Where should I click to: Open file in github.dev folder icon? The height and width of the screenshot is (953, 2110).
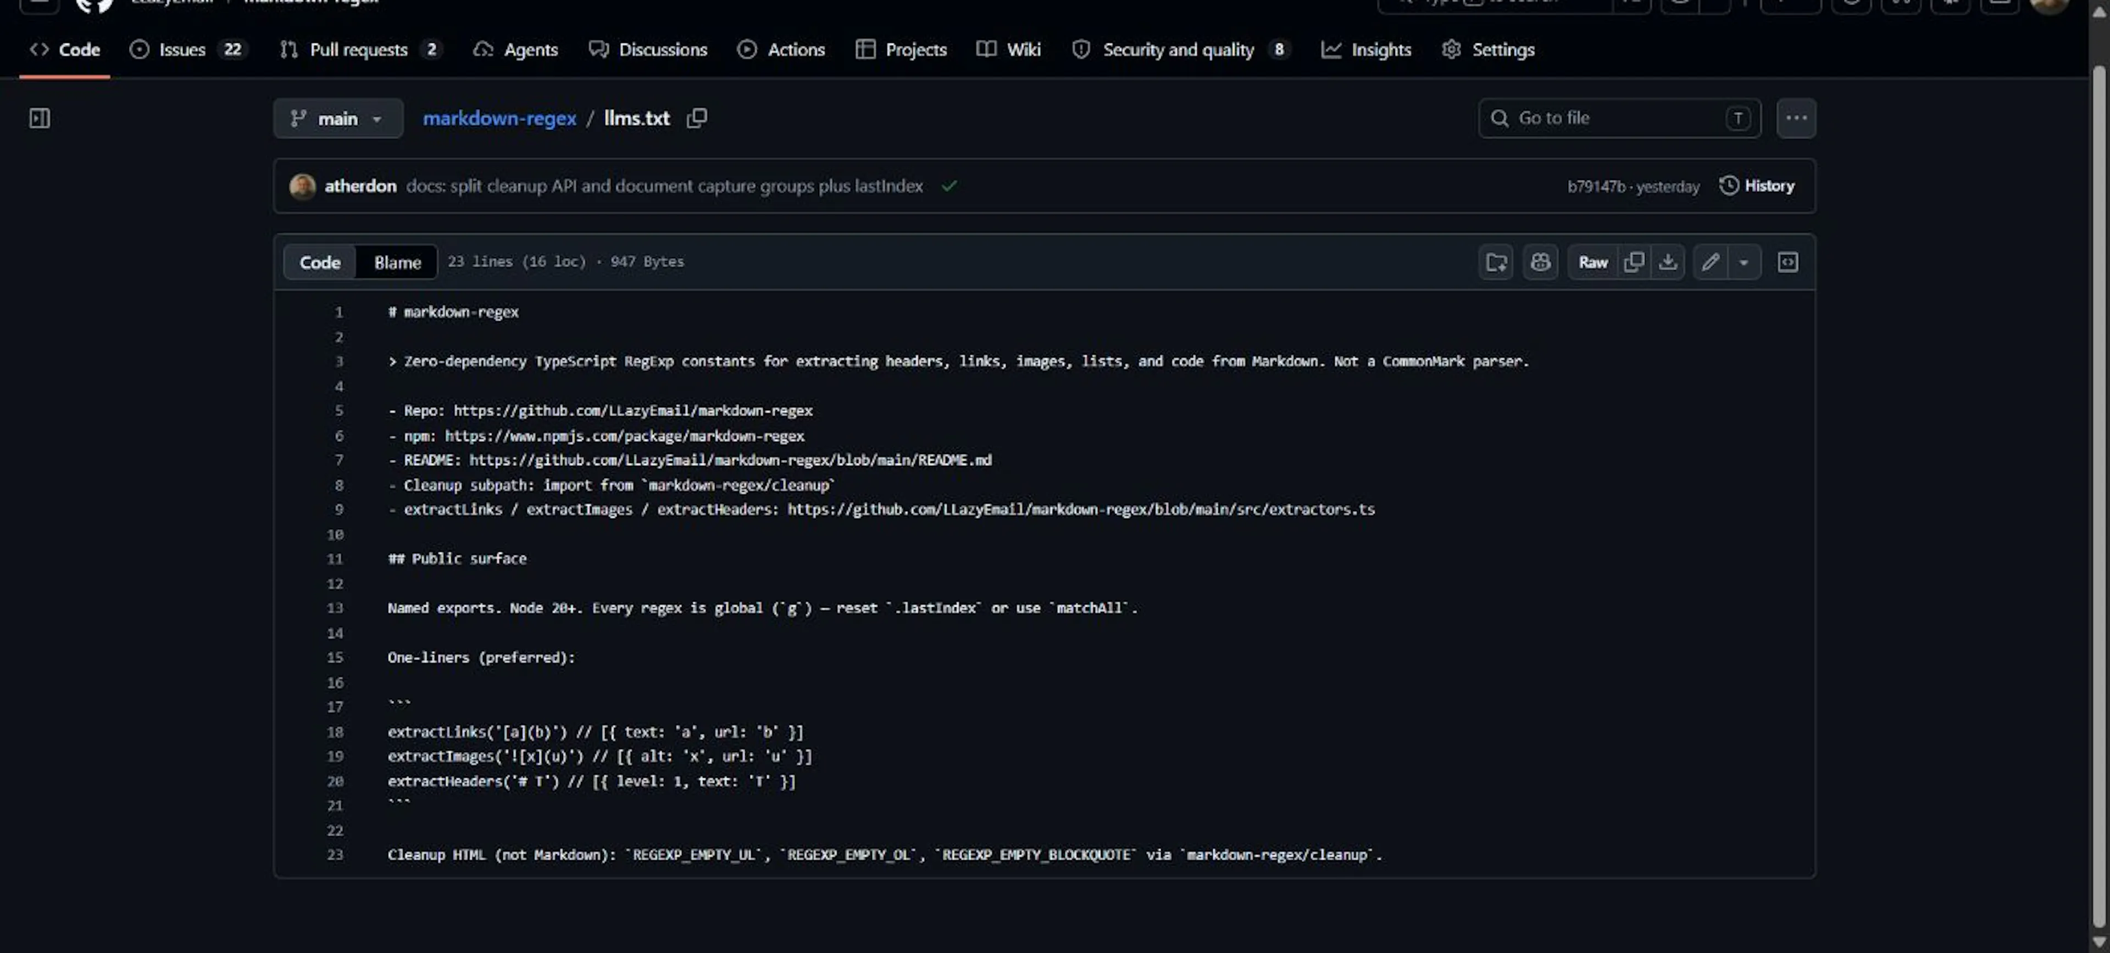pyautogui.click(x=1496, y=262)
